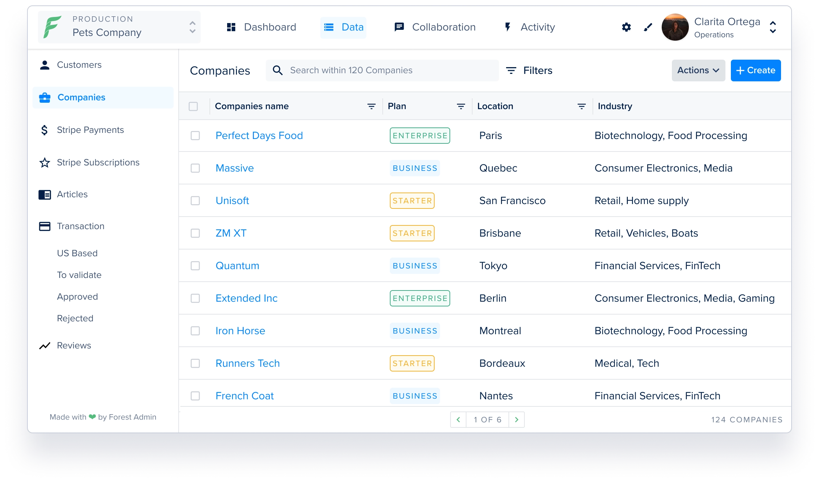This screenshot has height=482, width=819.
Task: Click the paintbrush layout editor icon
Action: (648, 27)
